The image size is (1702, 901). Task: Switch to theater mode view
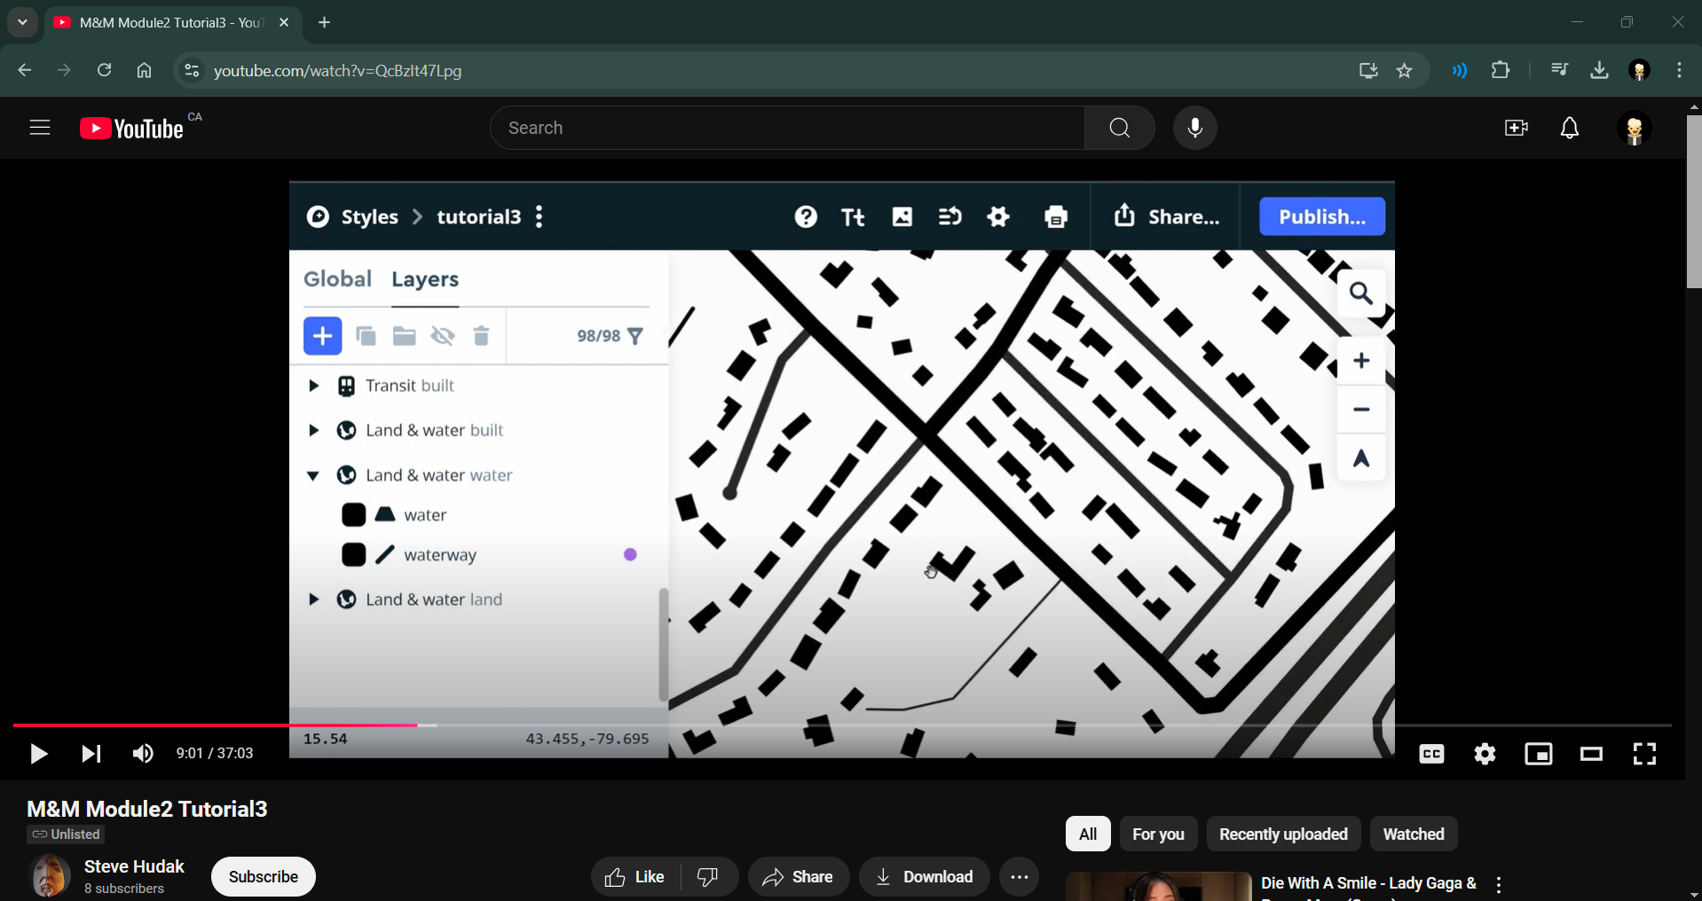click(x=1591, y=754)
